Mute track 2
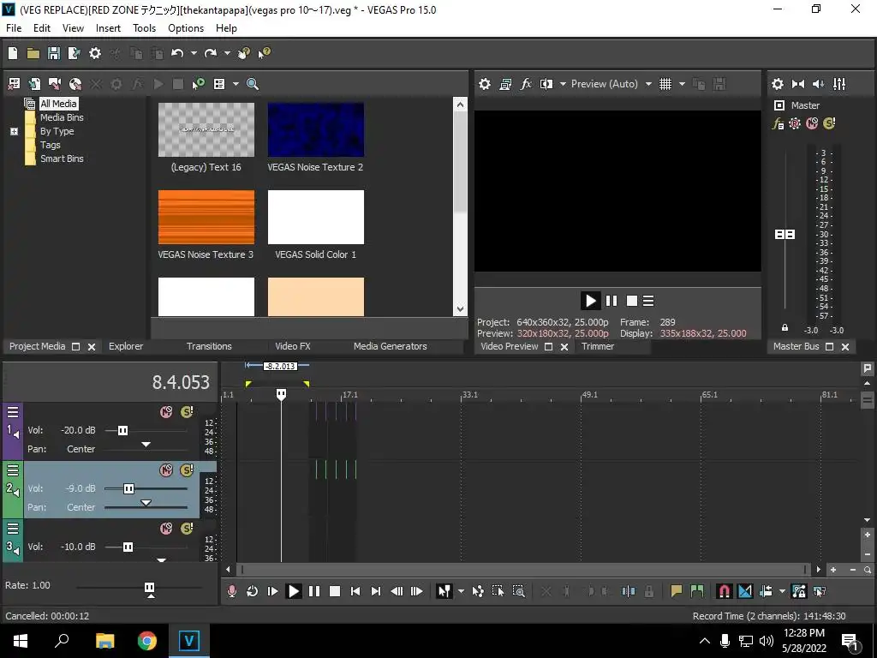This screenshot has width=877, height=658. coord(166,470)
